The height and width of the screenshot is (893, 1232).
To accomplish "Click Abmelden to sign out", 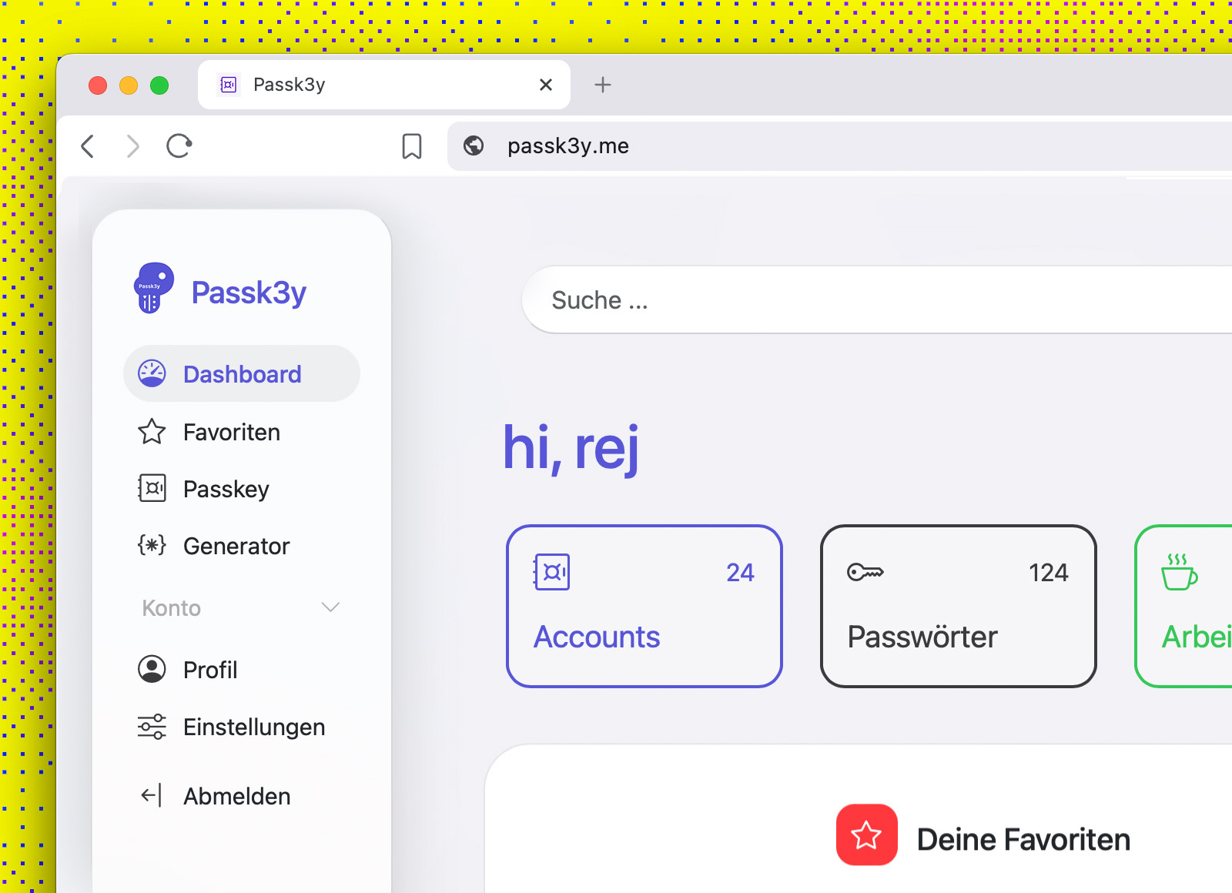I will click(242, 796).
